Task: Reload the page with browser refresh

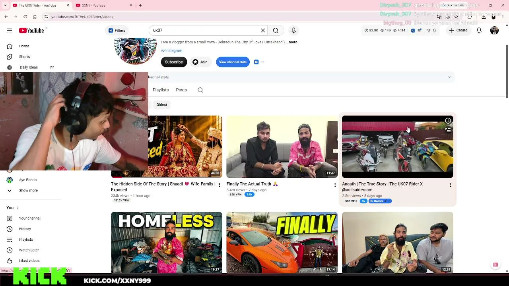Action: pyautogui.click(x=25, y=17)
